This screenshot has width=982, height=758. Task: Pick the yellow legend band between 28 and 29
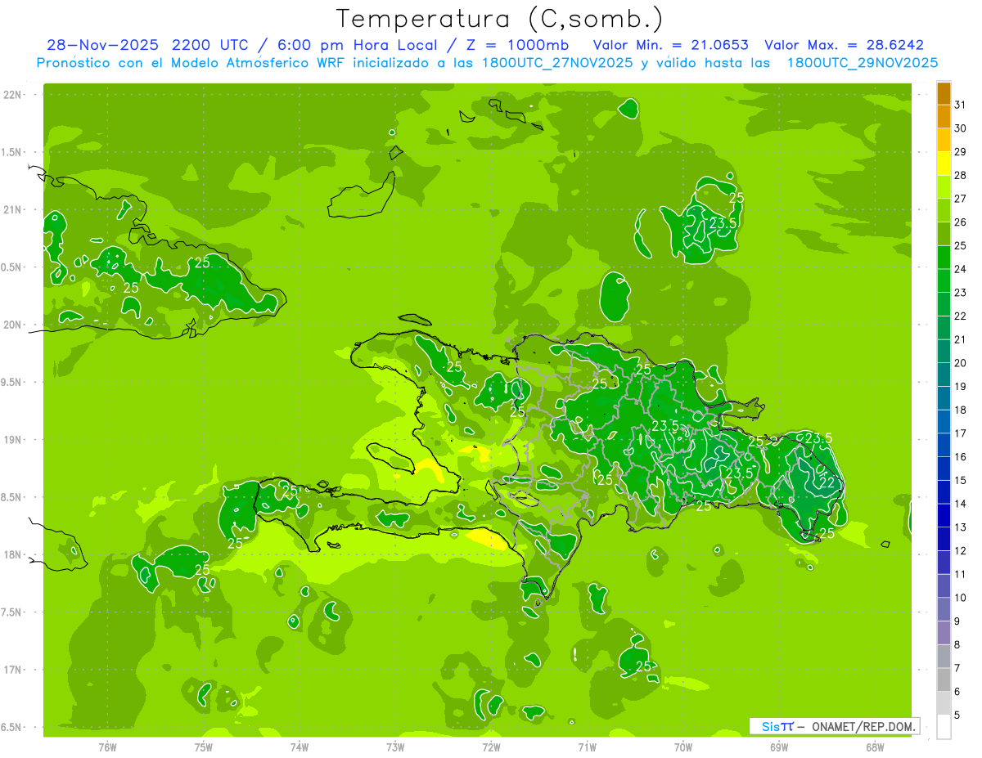(x=944, y=164)
